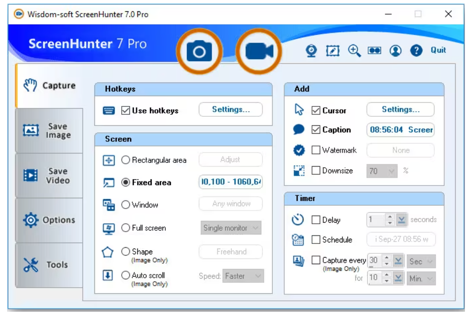Click the Auto scroll down-arrow icon

click(x=108, y=275)
